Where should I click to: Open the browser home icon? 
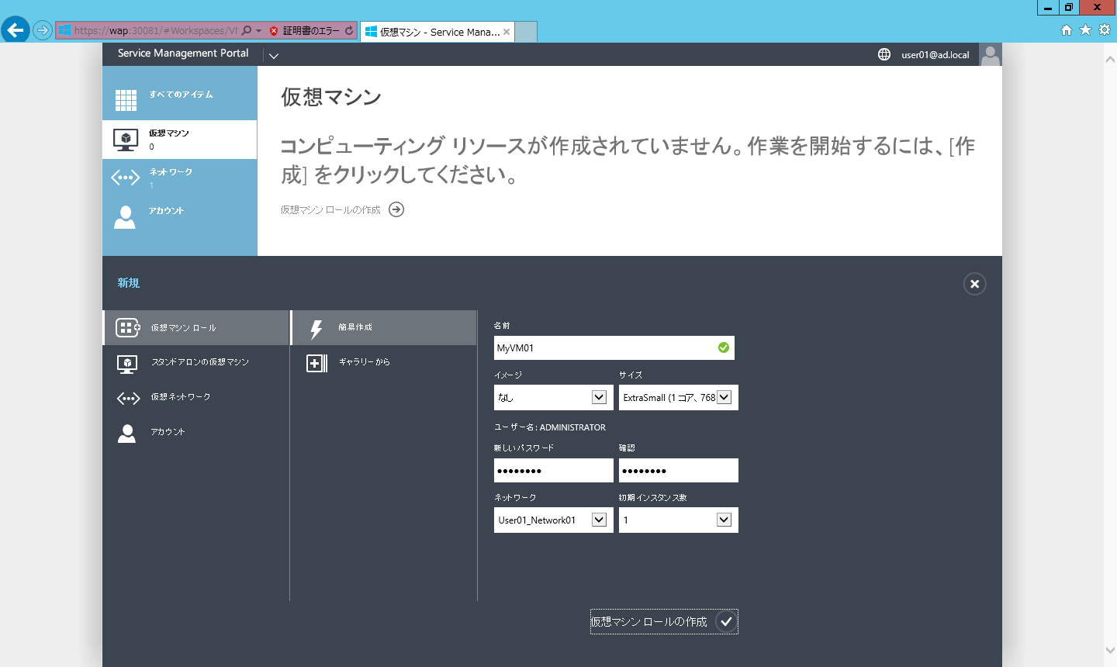(x=1067, y=29)
